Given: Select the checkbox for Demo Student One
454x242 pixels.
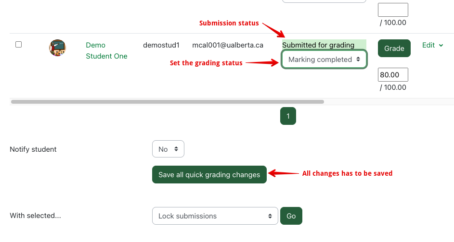Looking at the screenshot, I should coord(19,45).
